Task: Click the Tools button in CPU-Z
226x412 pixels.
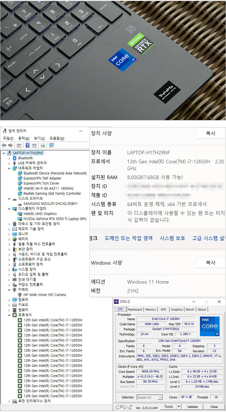Action: 169,406
